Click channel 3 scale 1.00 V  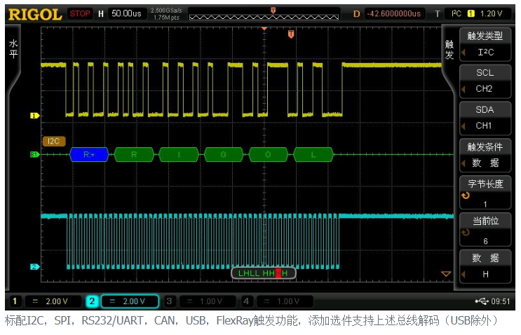point(208,301)
